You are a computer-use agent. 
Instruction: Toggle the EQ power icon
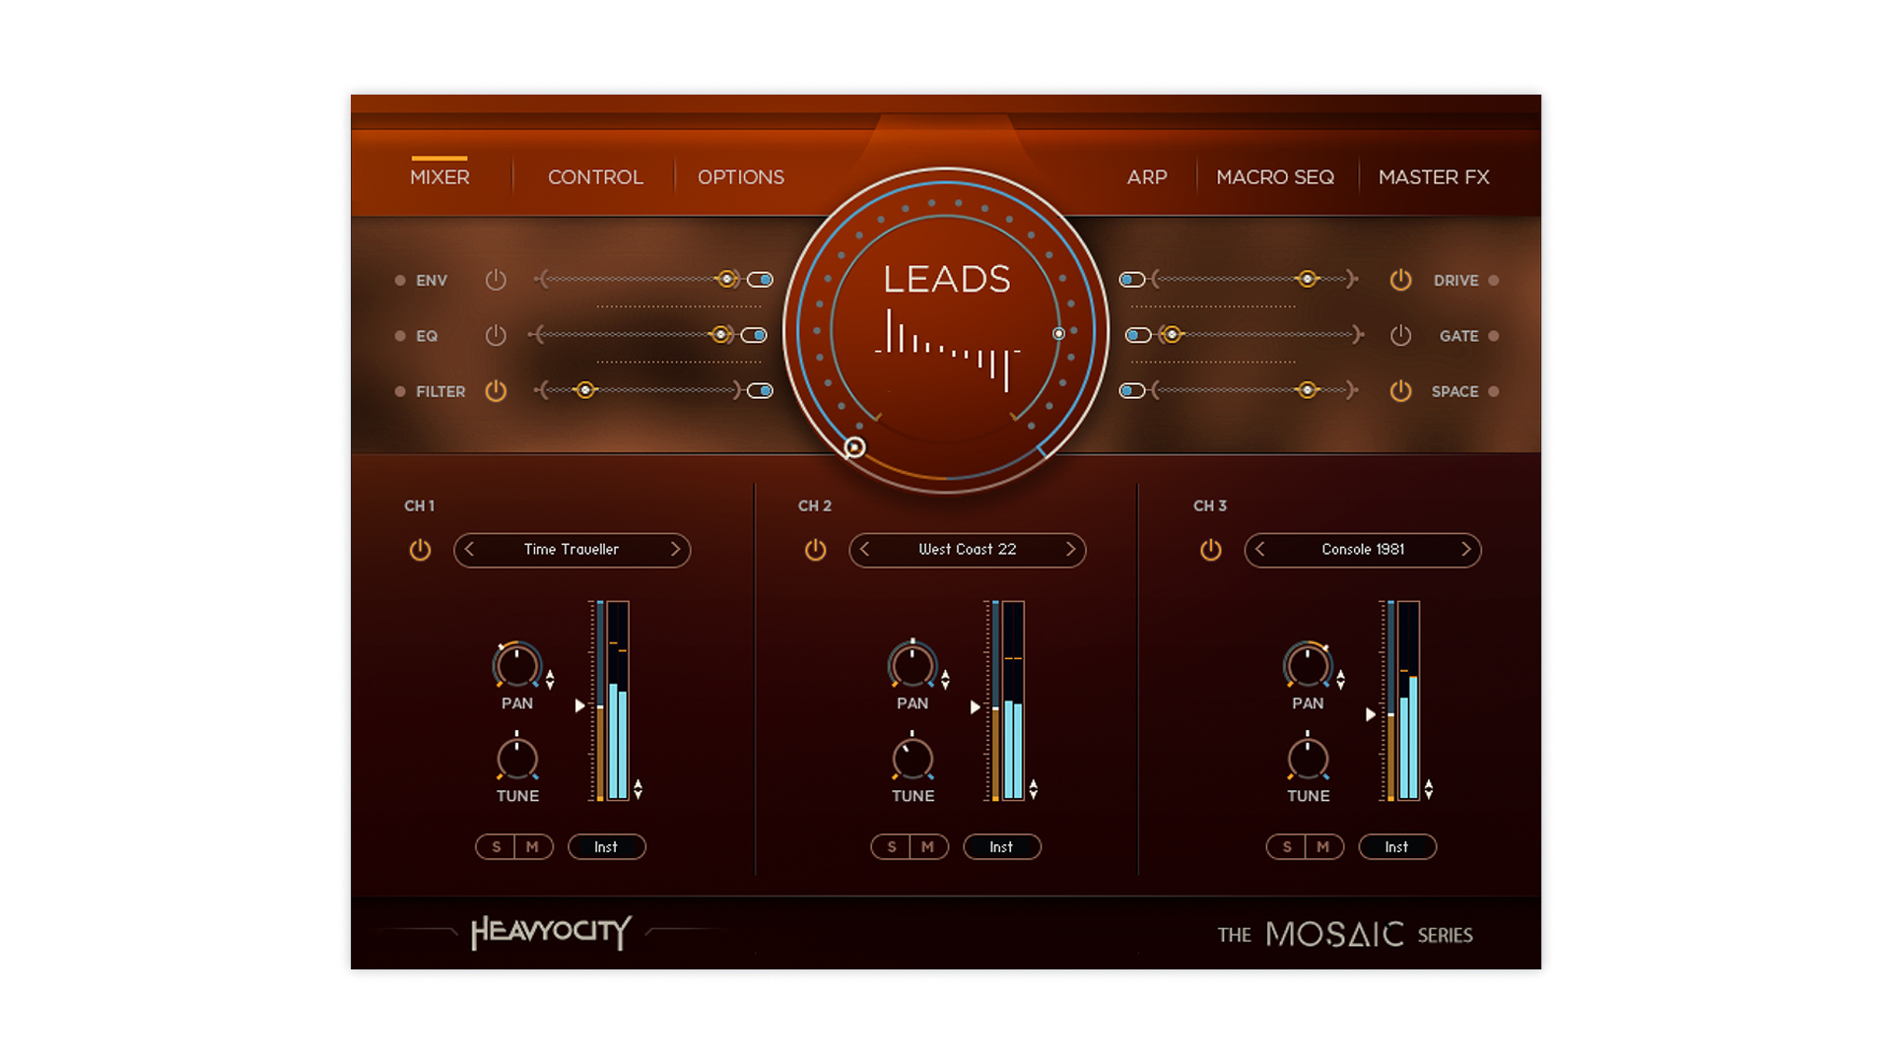pyautogui.click(x=496, y=336)
